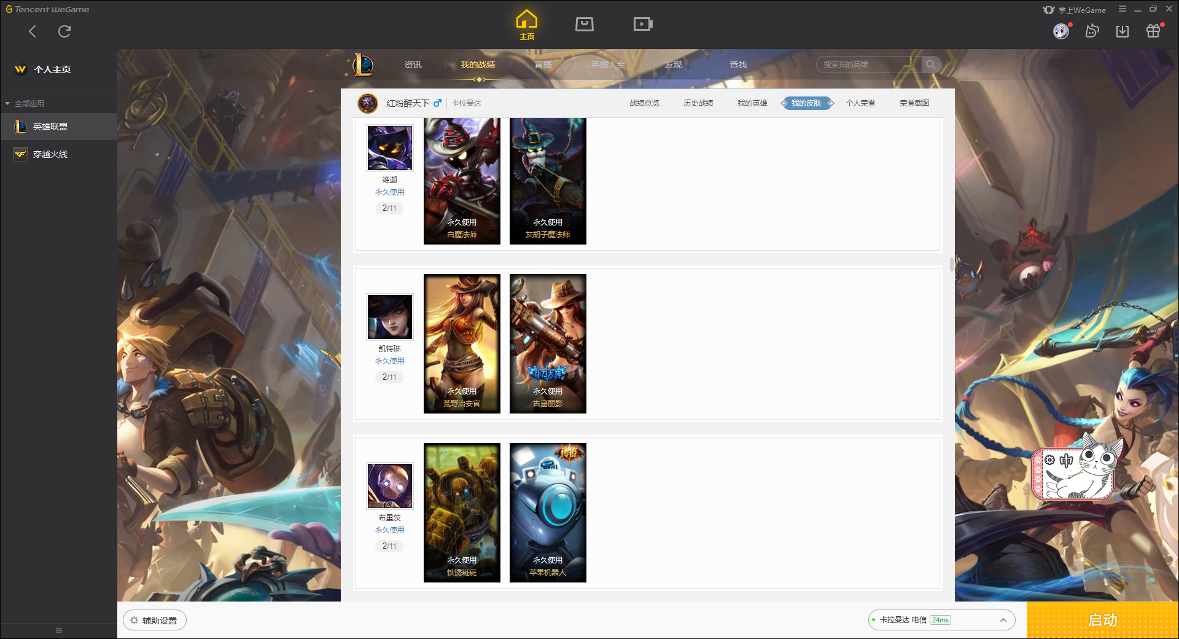Open the gift box icon

click(x=1153, y=31)
